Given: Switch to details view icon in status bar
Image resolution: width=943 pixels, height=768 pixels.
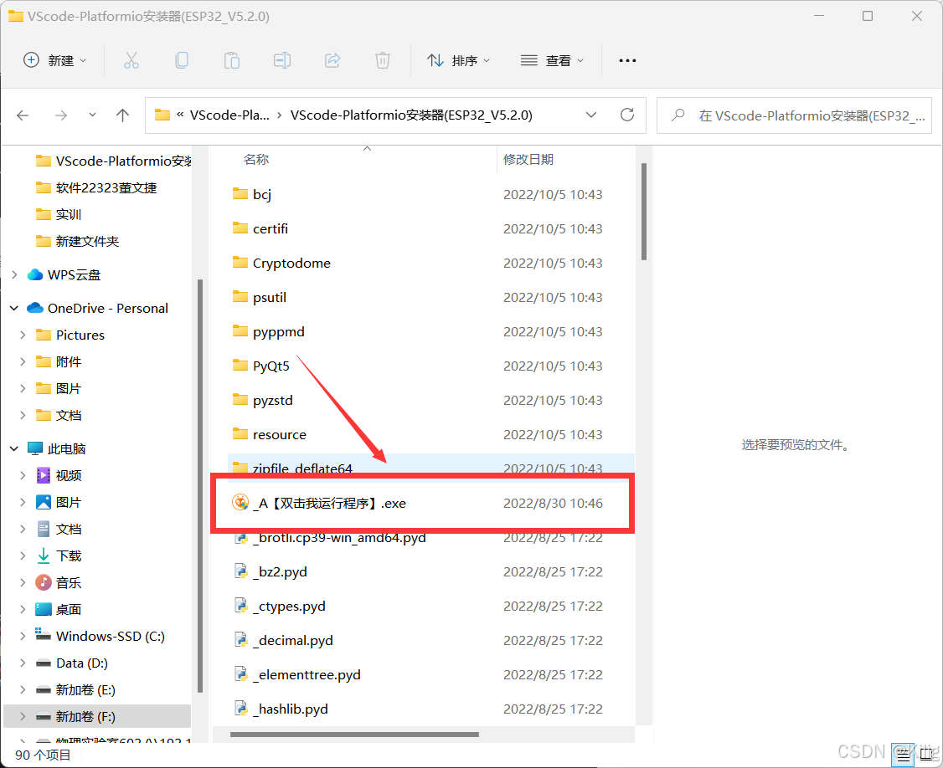Looking at the screenshot, I should tap(904, 755).
